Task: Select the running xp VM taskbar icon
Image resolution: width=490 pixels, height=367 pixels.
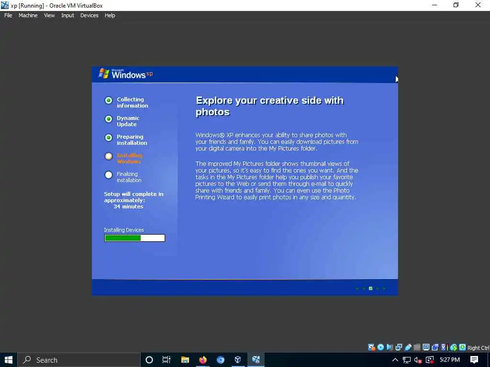Action: tap(256, 360)
